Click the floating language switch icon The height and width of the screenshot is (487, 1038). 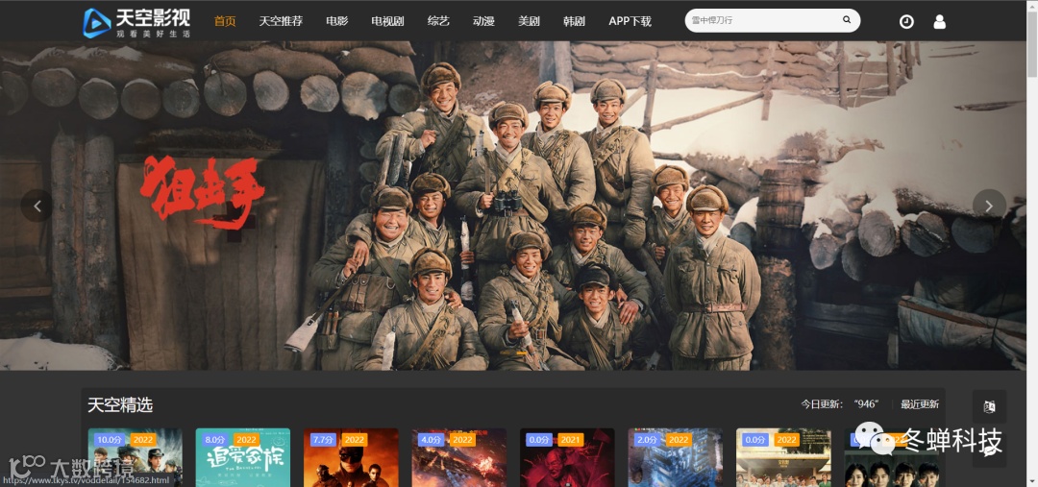(x=989, y=406)
